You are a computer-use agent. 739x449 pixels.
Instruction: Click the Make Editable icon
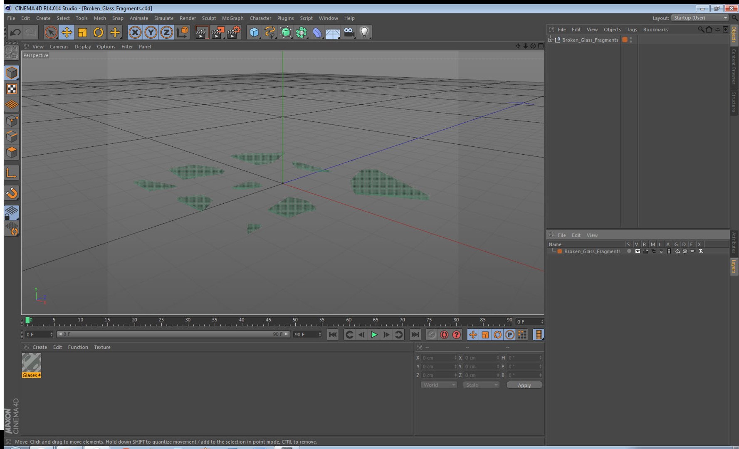tap(12, 53)
